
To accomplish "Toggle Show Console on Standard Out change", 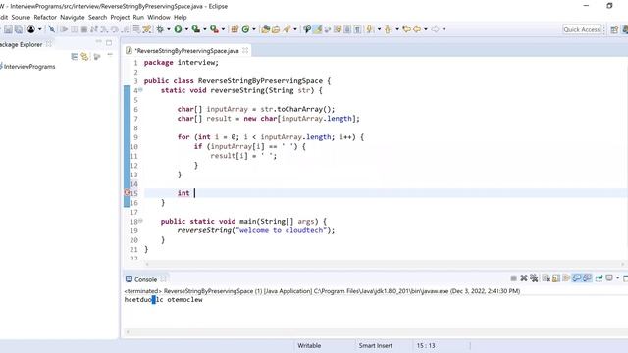I will [577, 278].
